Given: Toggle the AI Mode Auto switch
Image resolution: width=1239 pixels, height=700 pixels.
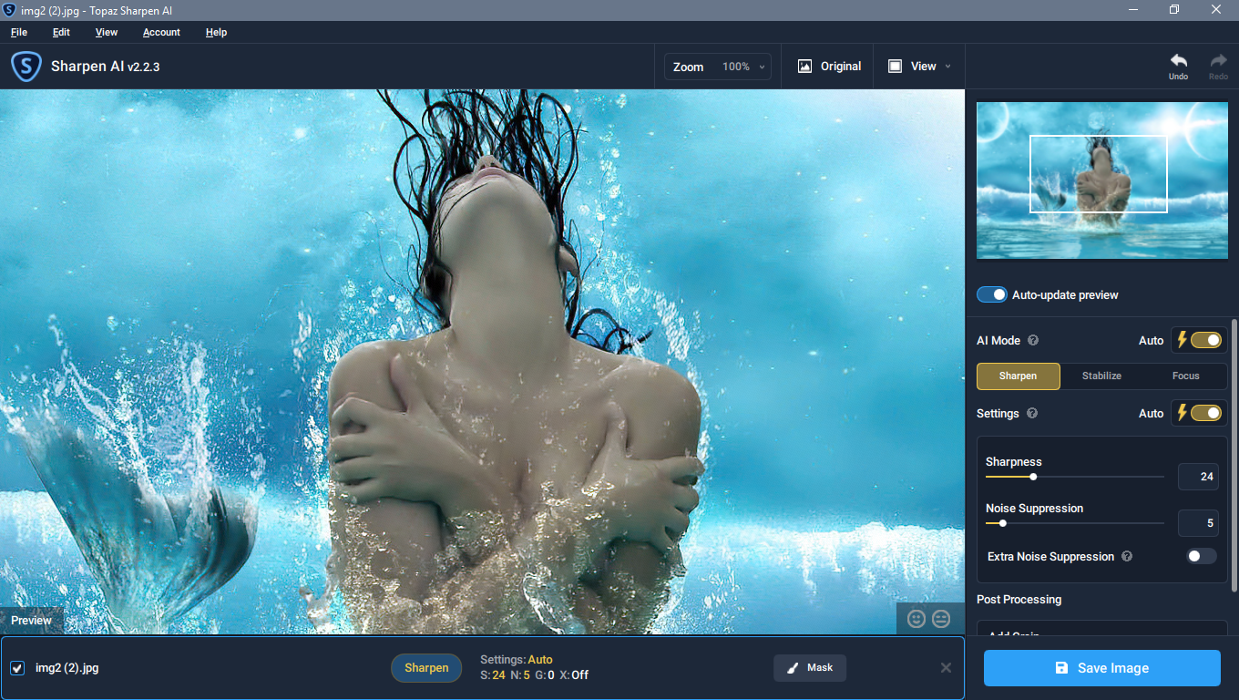Looking at the screenshot, I should (1205, 340).
